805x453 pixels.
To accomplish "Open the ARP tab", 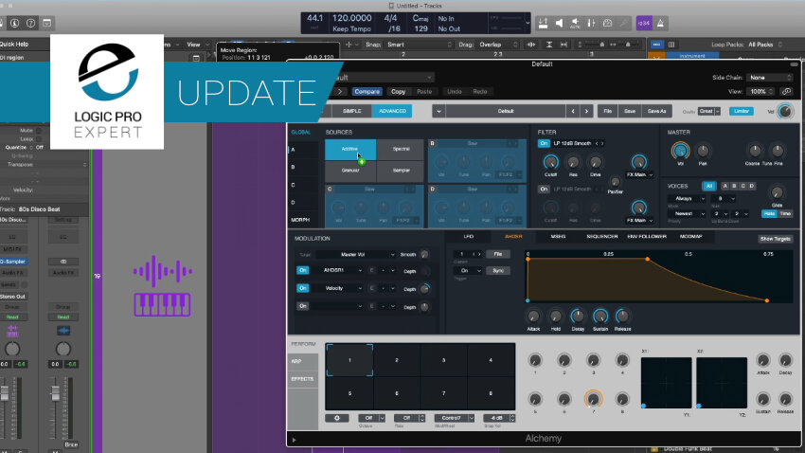I will (x=303, y=362).
